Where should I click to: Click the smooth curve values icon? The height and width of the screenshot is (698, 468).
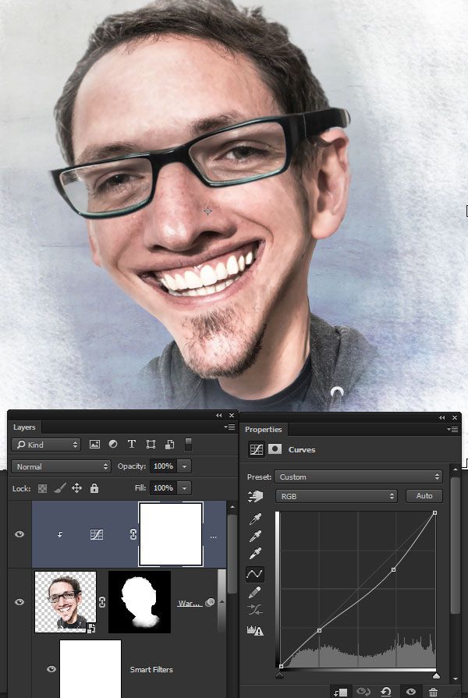[254, 611]
